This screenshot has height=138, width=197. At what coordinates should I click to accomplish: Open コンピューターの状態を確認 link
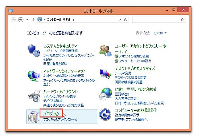[60, 51]
